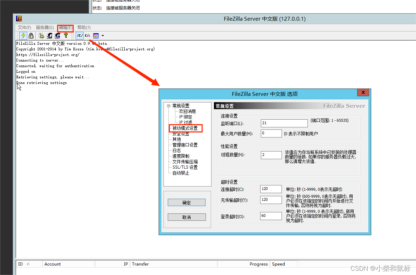Click the 连接超时 input field
416x275 pixels.
coord(271,189)
